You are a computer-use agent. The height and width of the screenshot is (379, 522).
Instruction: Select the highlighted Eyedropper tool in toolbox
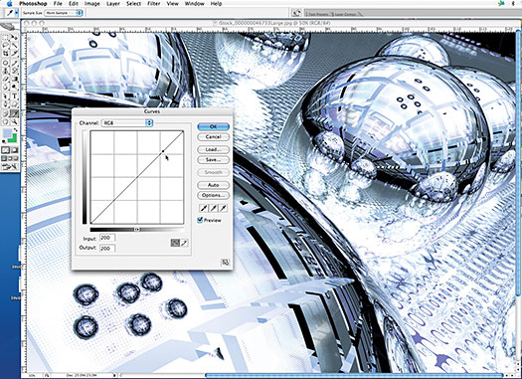(14, 113)
